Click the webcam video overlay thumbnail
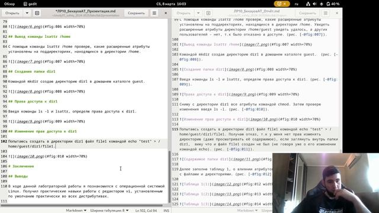 (x=326, y=183)
